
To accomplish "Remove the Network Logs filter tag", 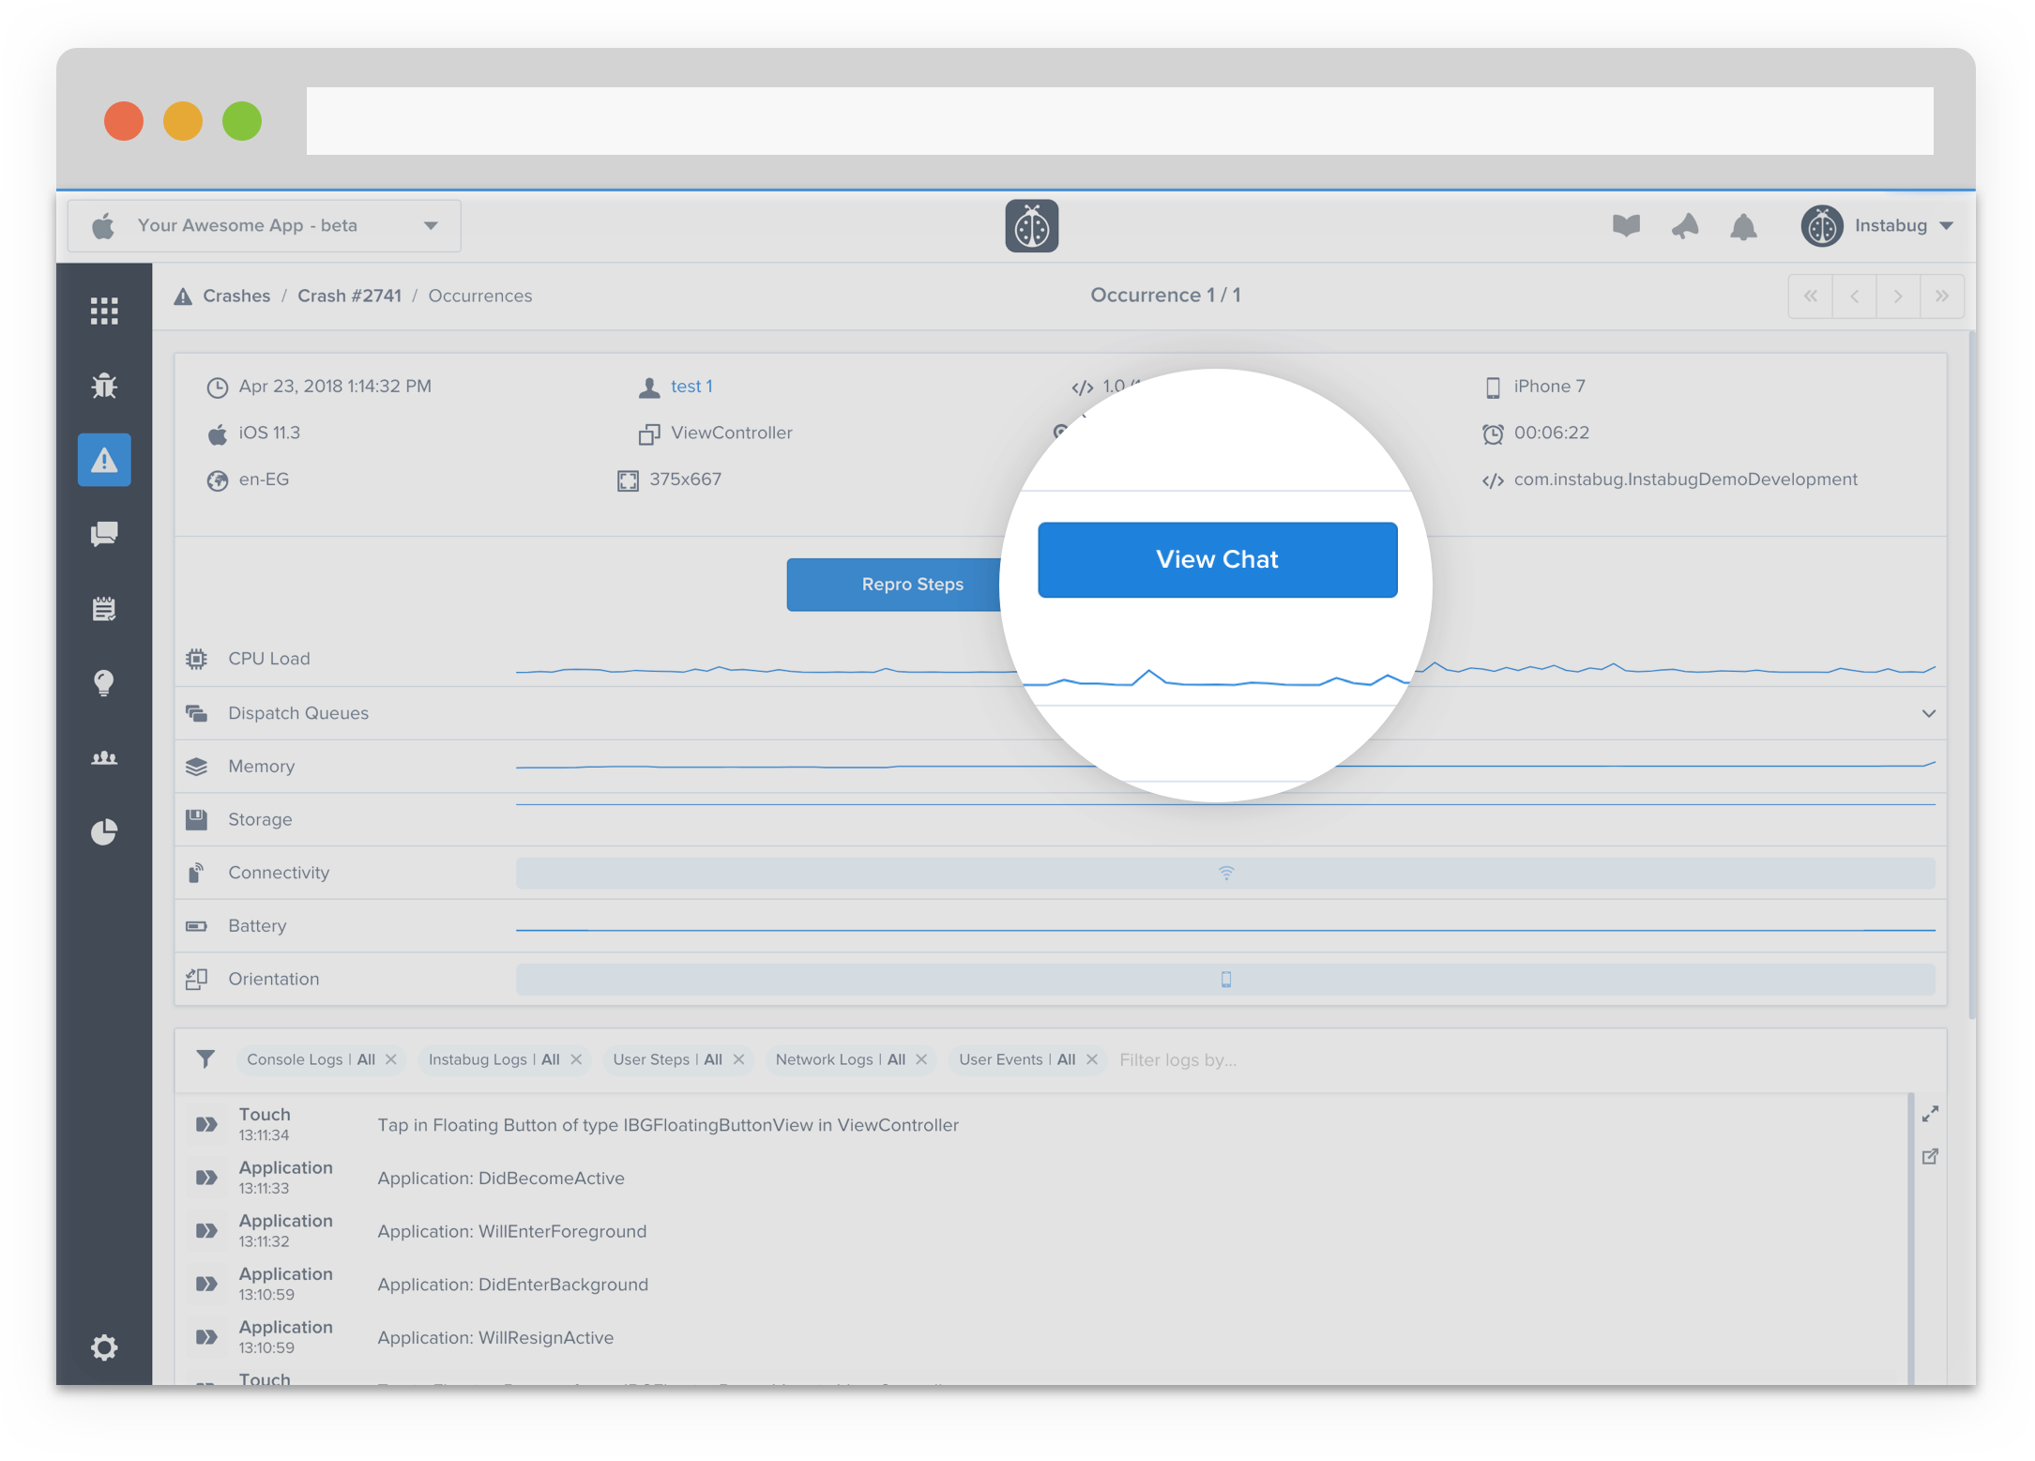I will pyautogui.click(x=921, y=1059).
